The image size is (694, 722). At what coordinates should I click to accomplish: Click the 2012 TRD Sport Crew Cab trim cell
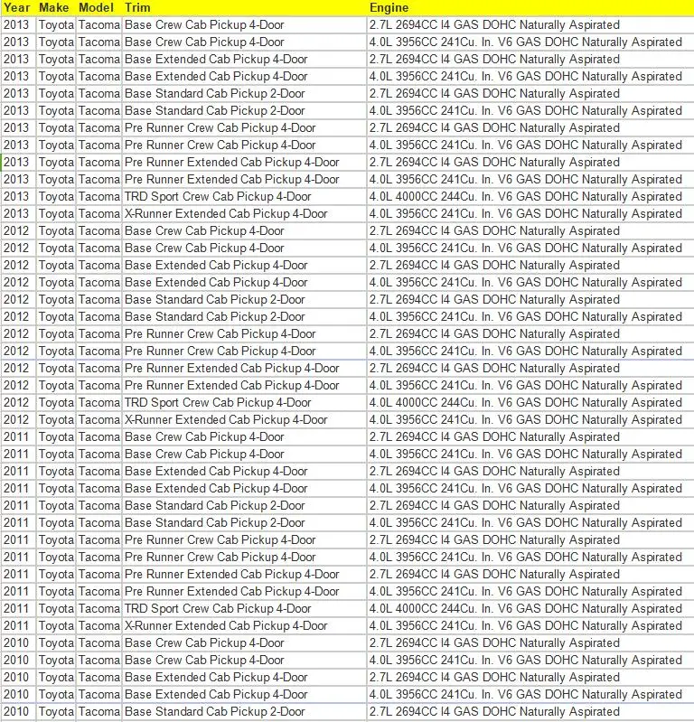coord(244,402)
